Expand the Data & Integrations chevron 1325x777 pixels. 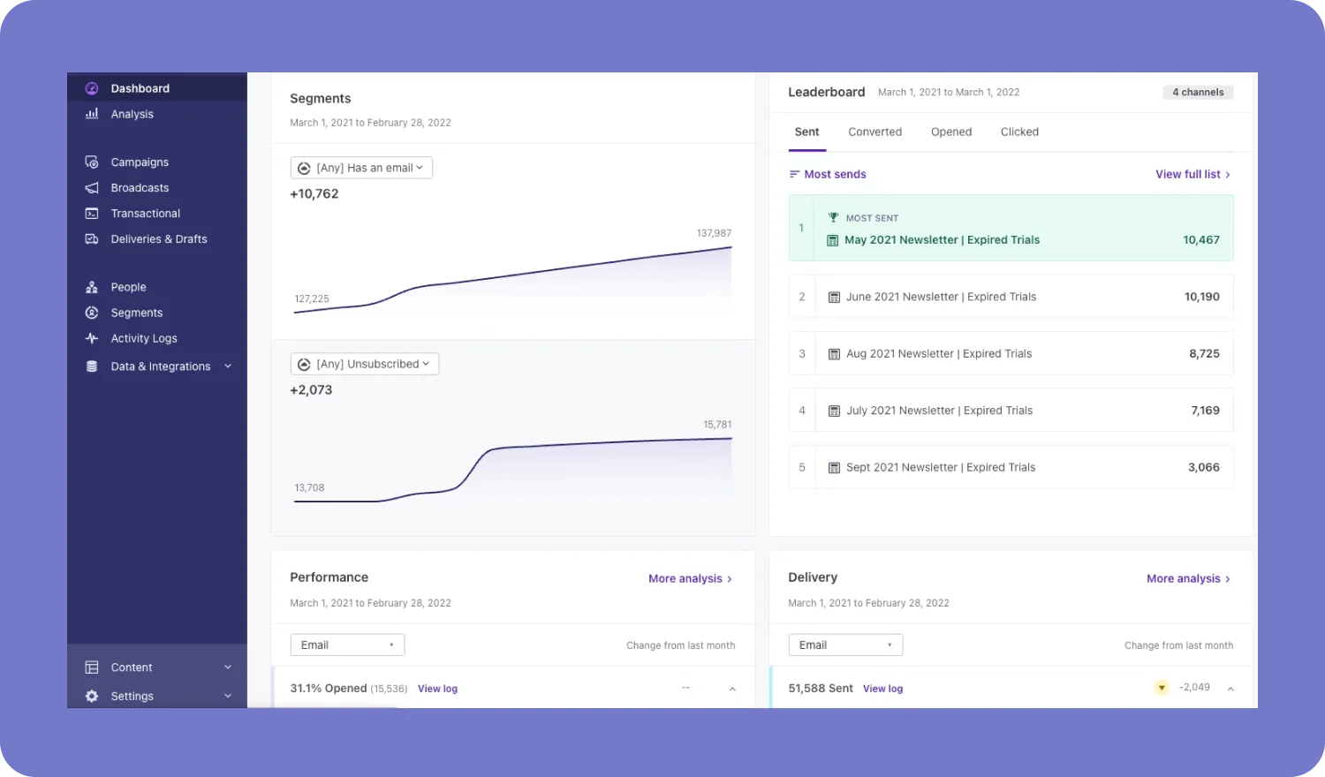coord(228,366)
